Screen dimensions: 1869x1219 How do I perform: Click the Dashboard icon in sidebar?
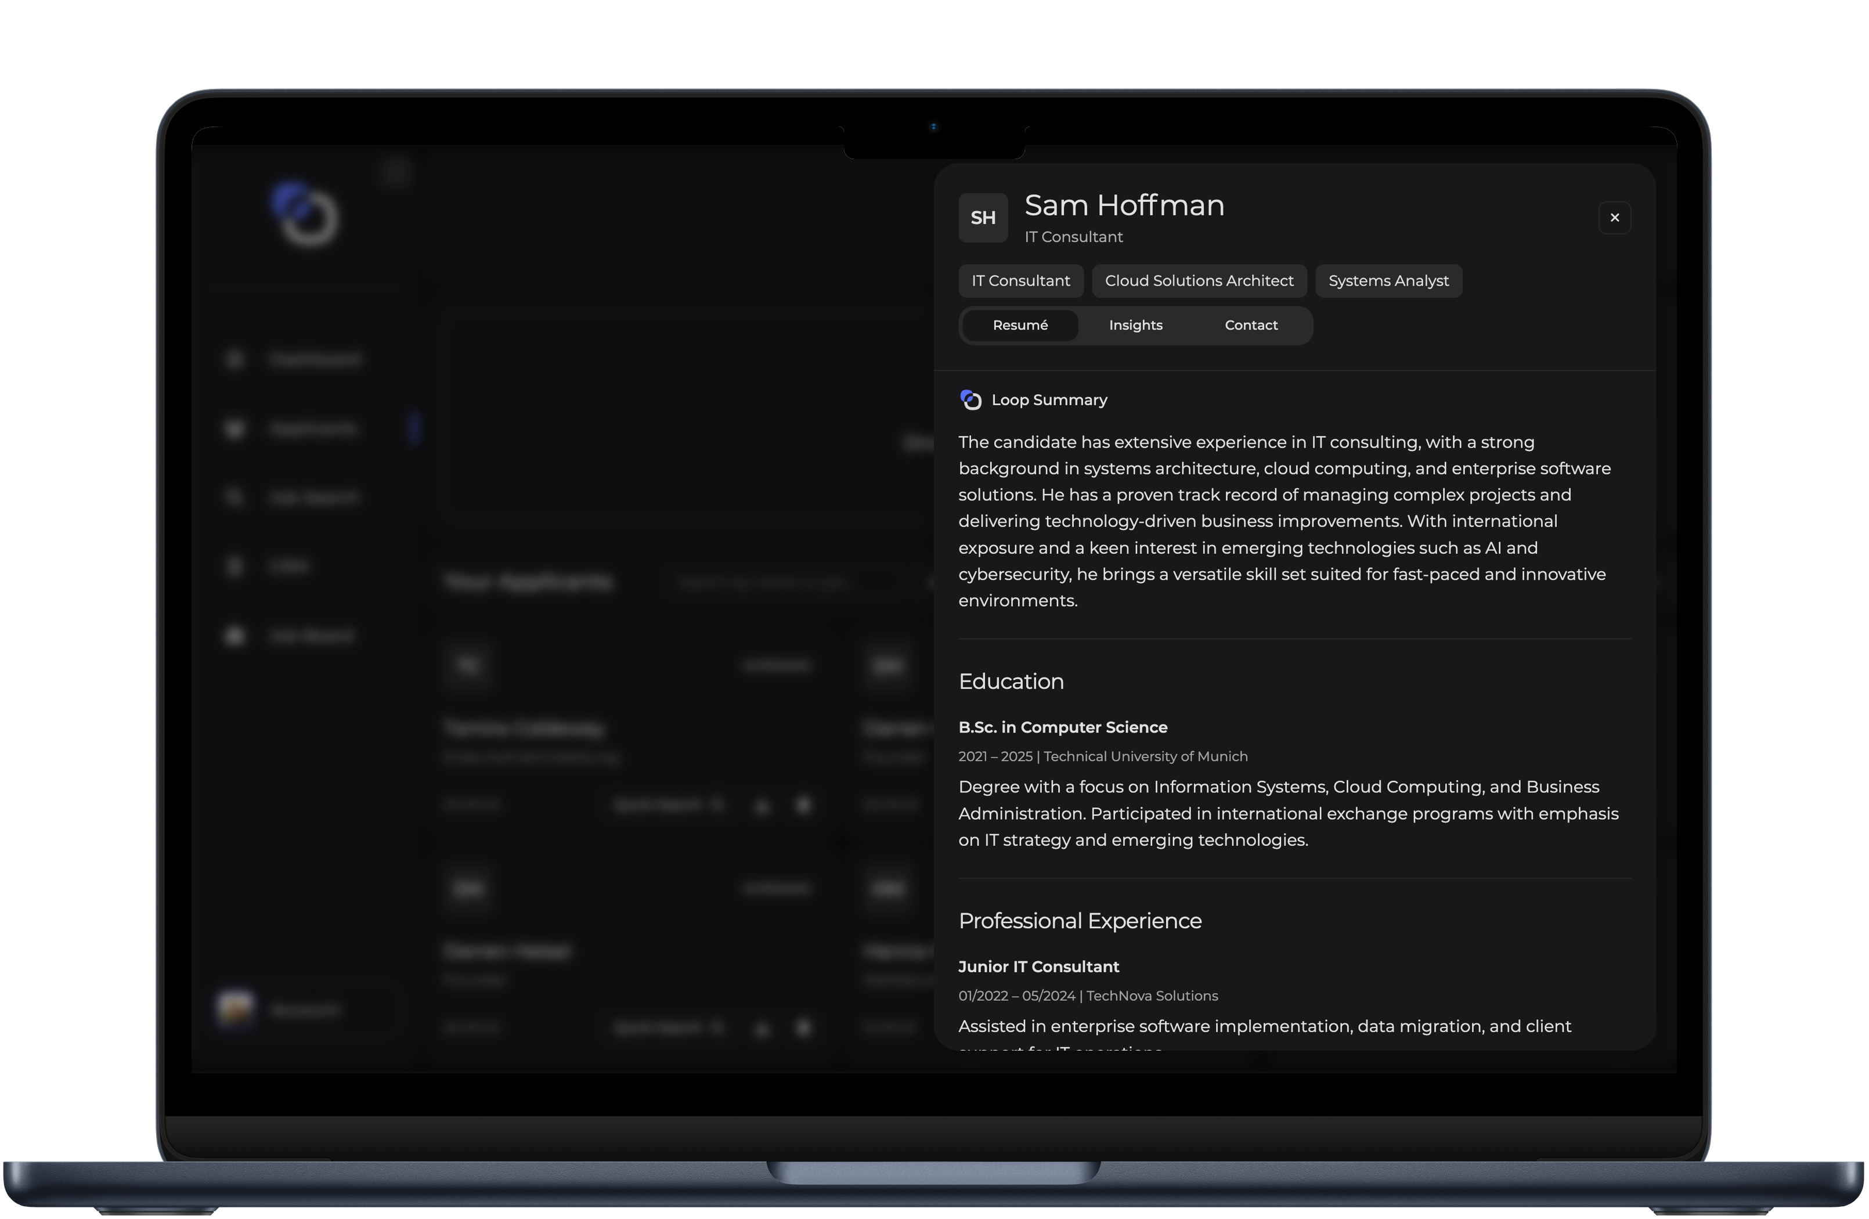coord(234,360)
